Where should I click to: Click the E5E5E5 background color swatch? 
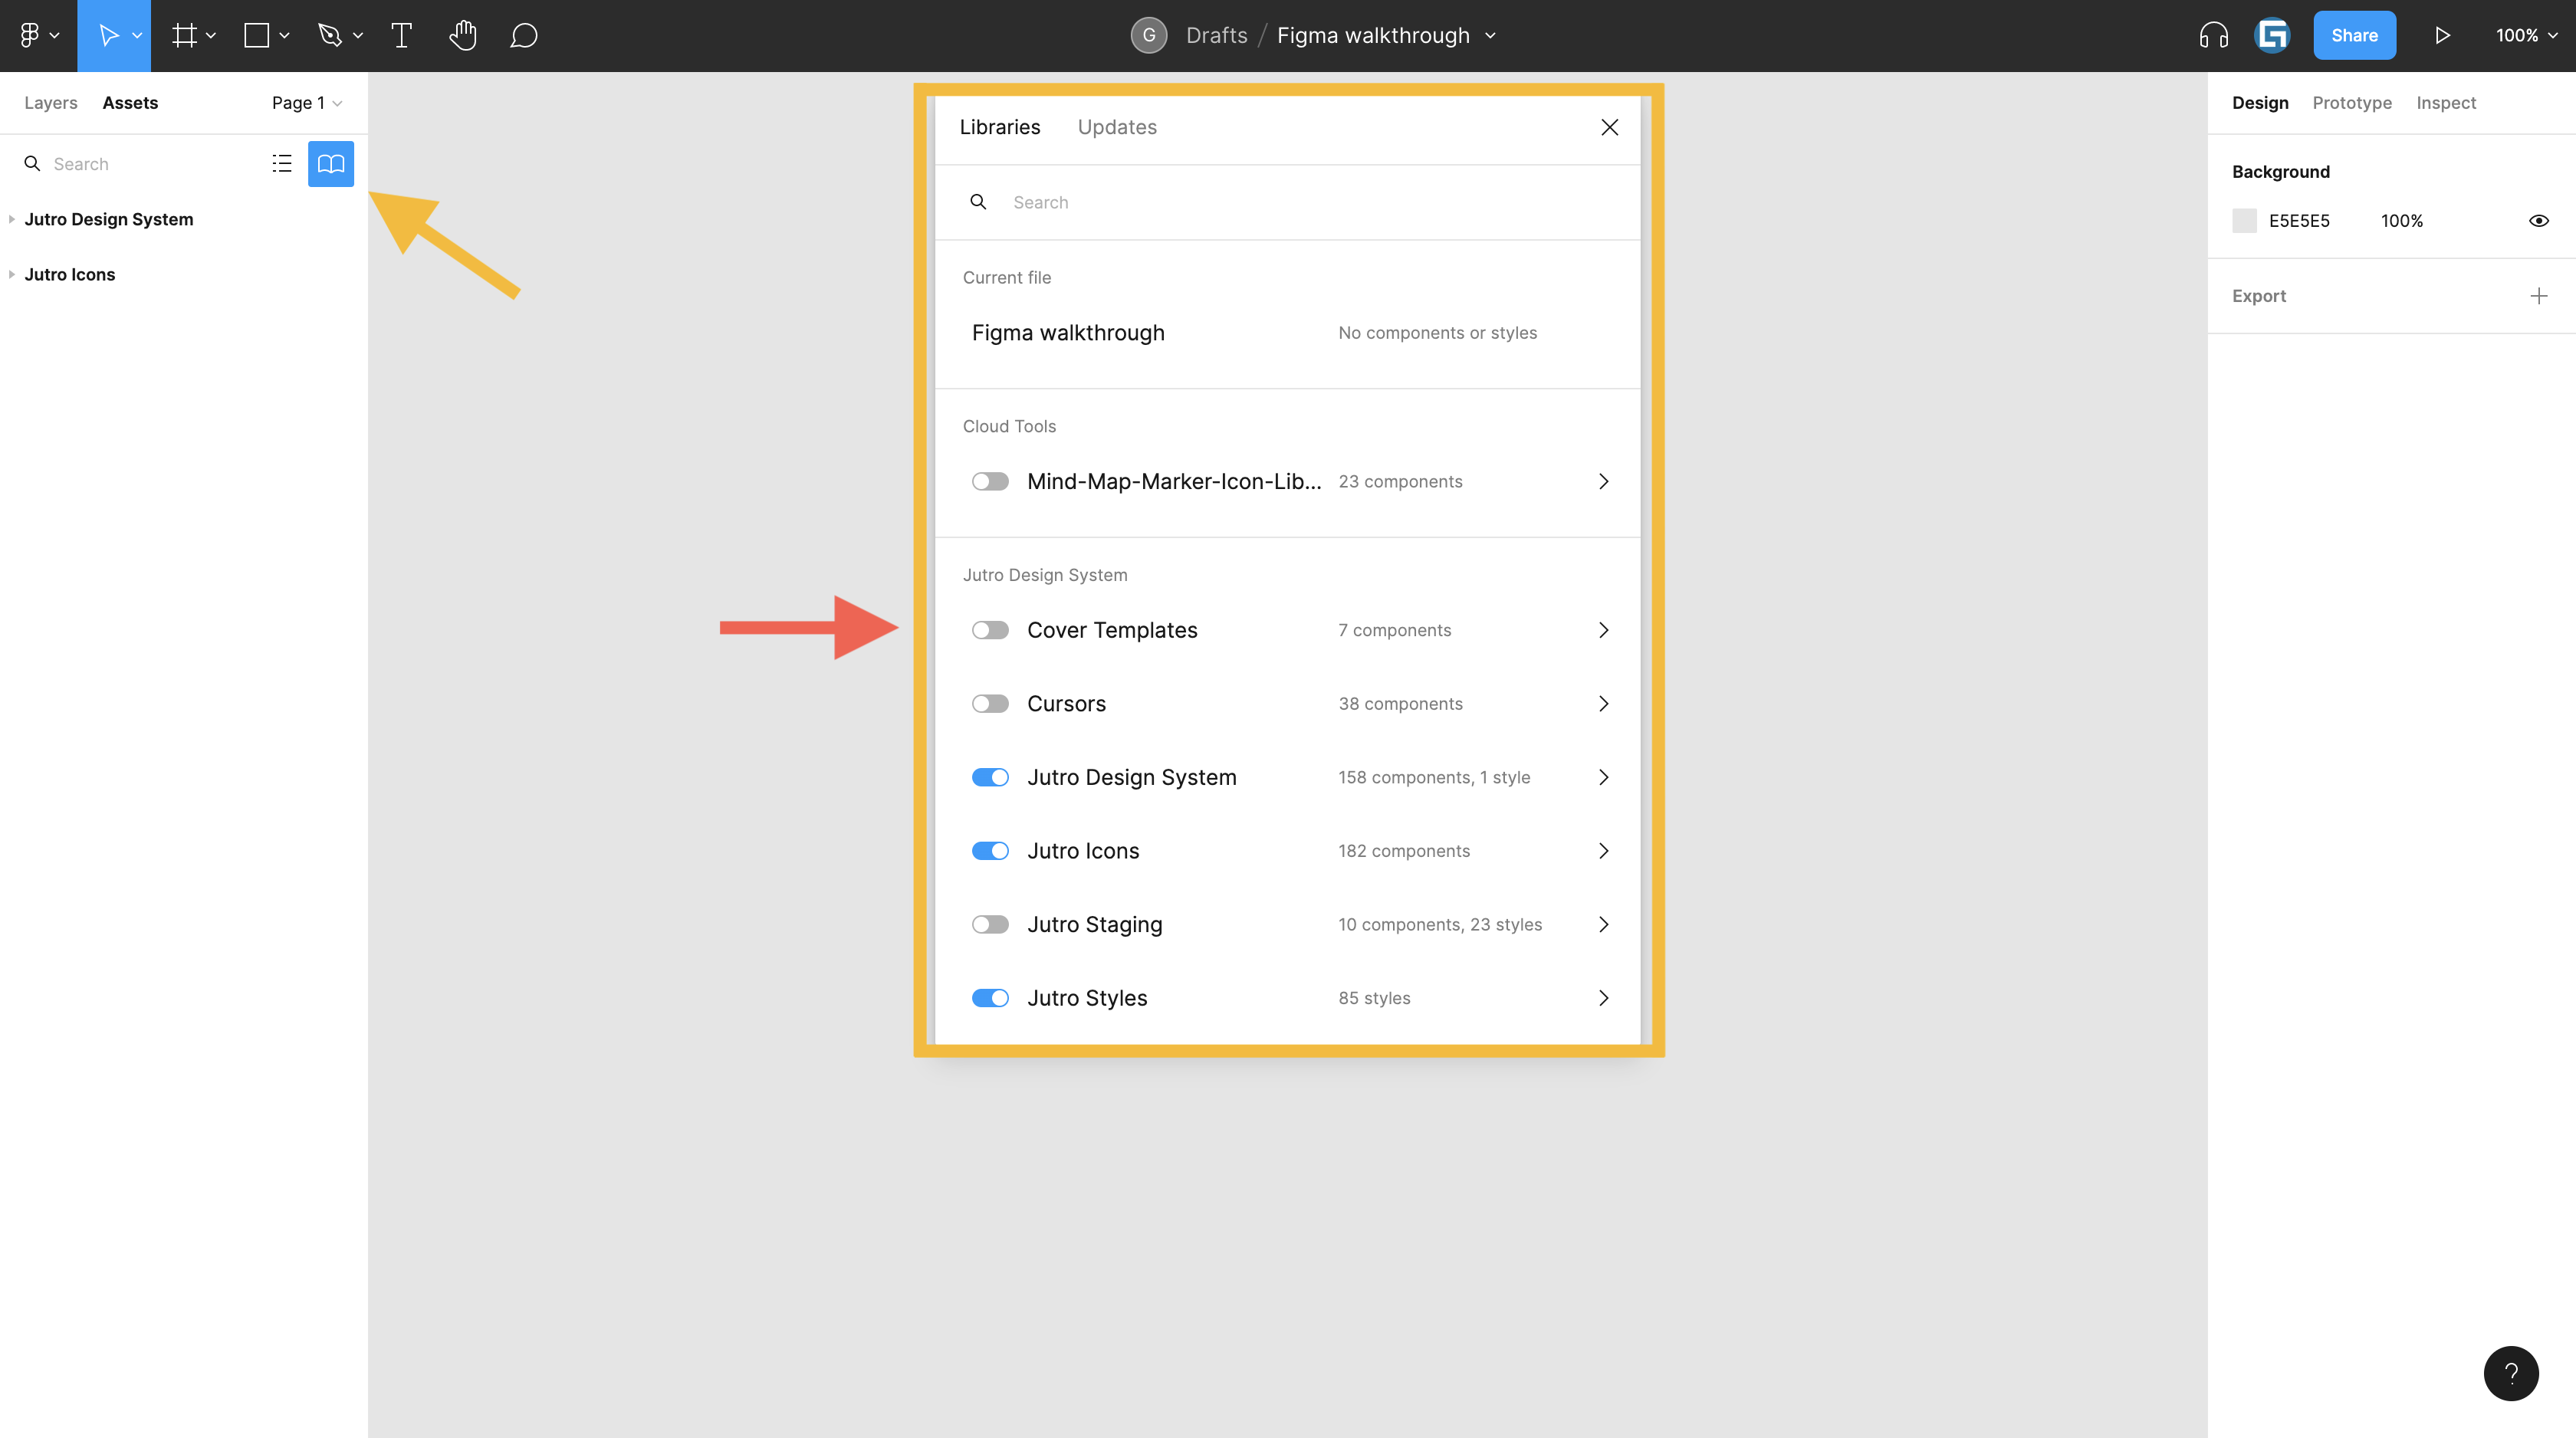click(x=2244, y=221)
